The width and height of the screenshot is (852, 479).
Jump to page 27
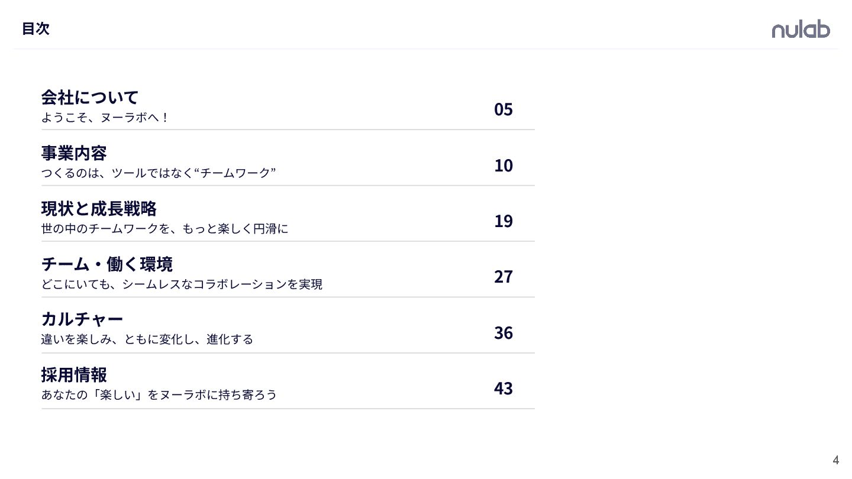tap(503, 277)
